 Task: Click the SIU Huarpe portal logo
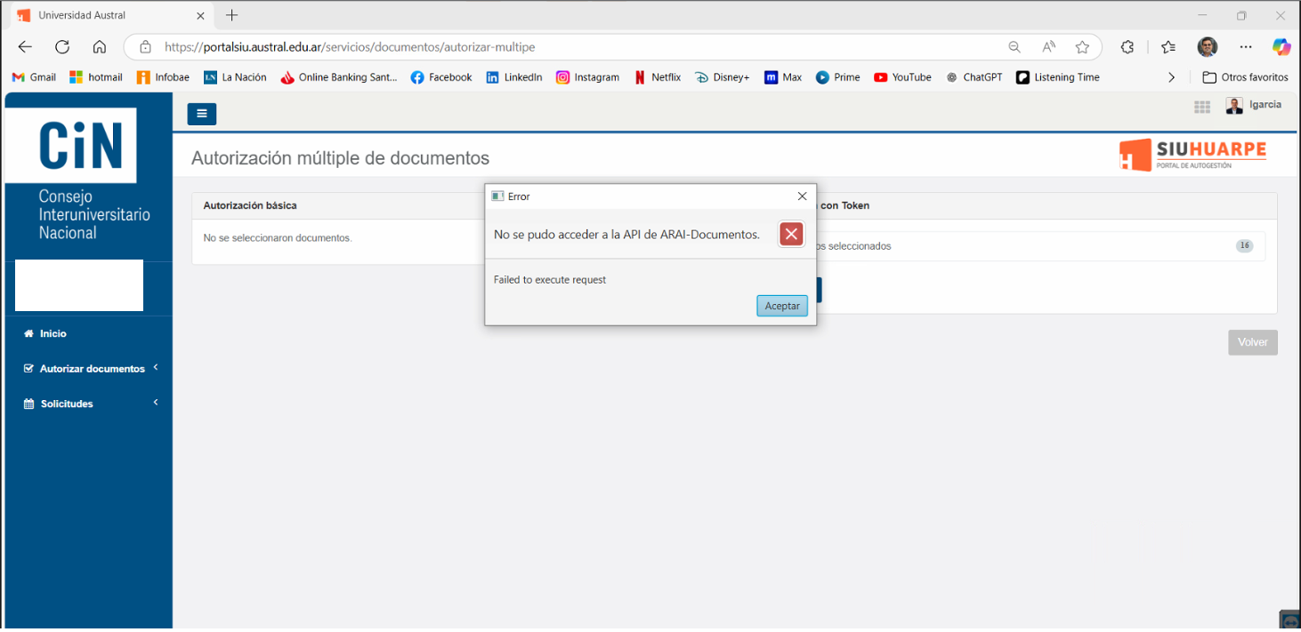(1192, 155)
